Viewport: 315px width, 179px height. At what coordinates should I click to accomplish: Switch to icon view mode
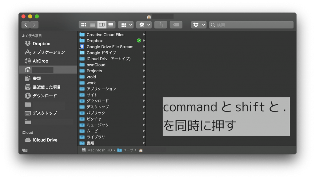coord(84,25)
